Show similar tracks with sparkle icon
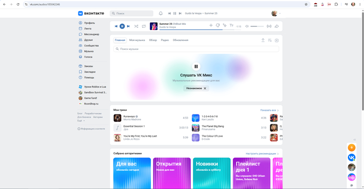 coord(225,25)
